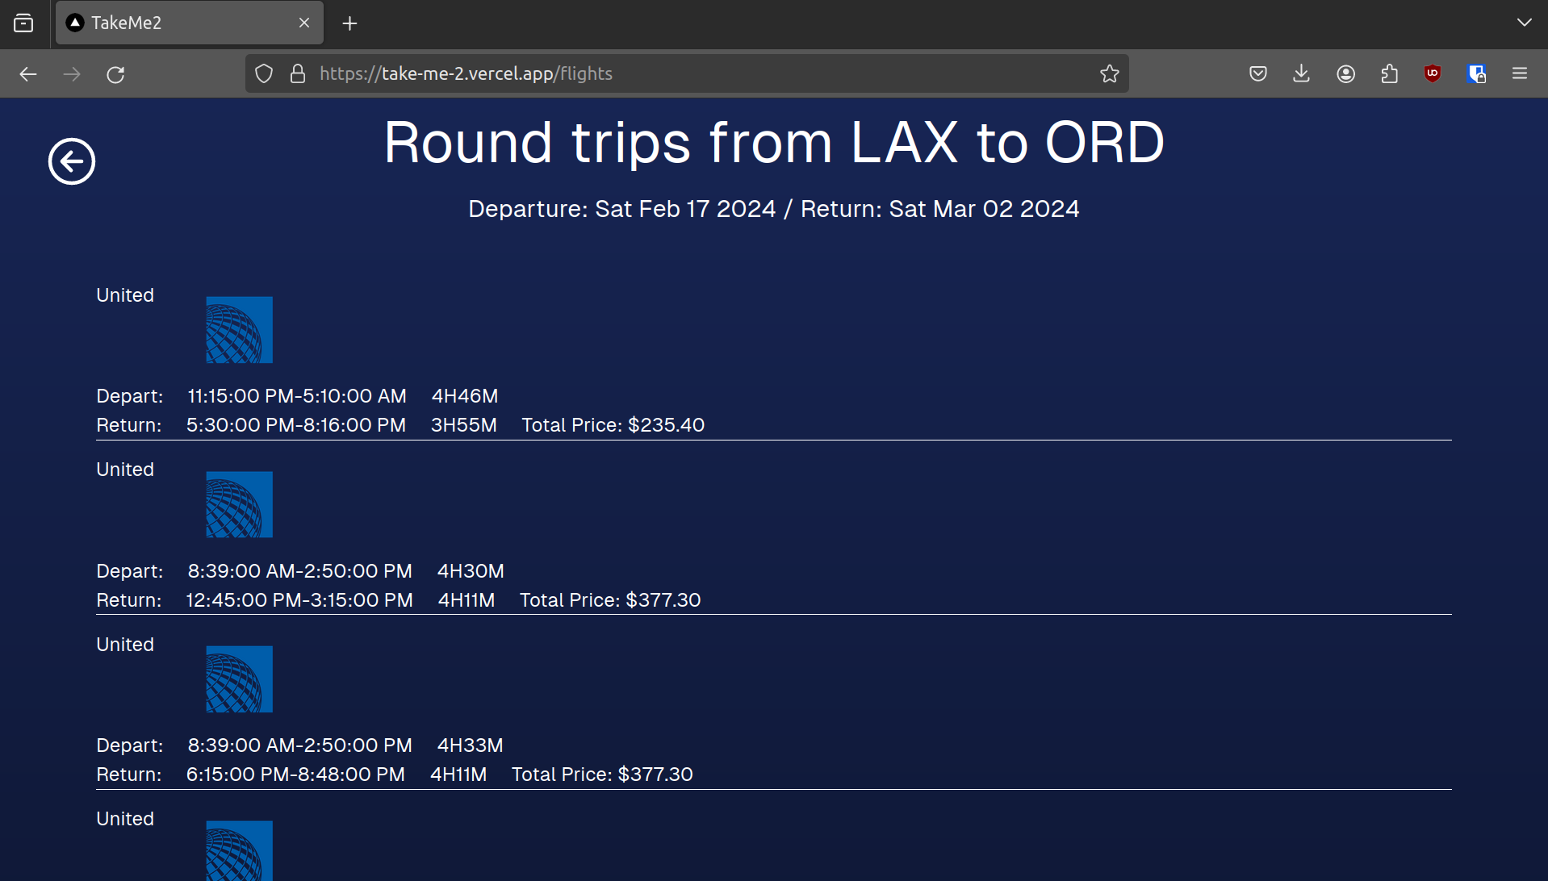
Task: Open the Firefox hamburger menu
Action: (1520, 74)
